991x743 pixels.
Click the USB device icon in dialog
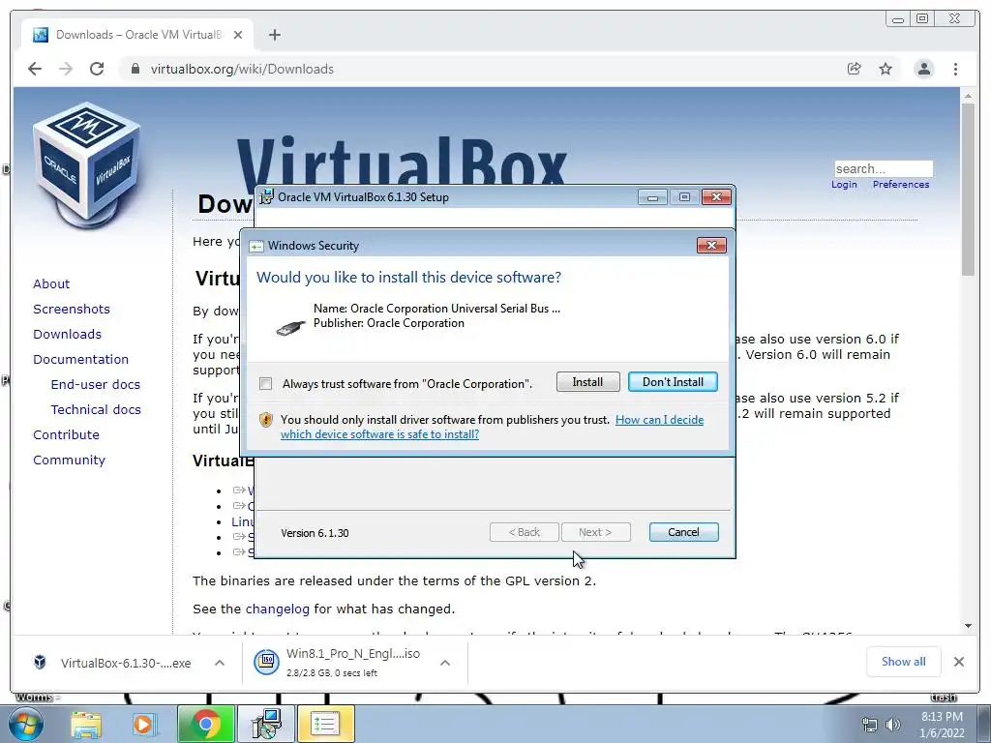(x=290, y=328)
